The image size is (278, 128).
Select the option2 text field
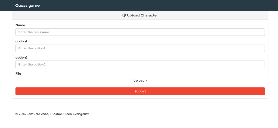(140, 65)
